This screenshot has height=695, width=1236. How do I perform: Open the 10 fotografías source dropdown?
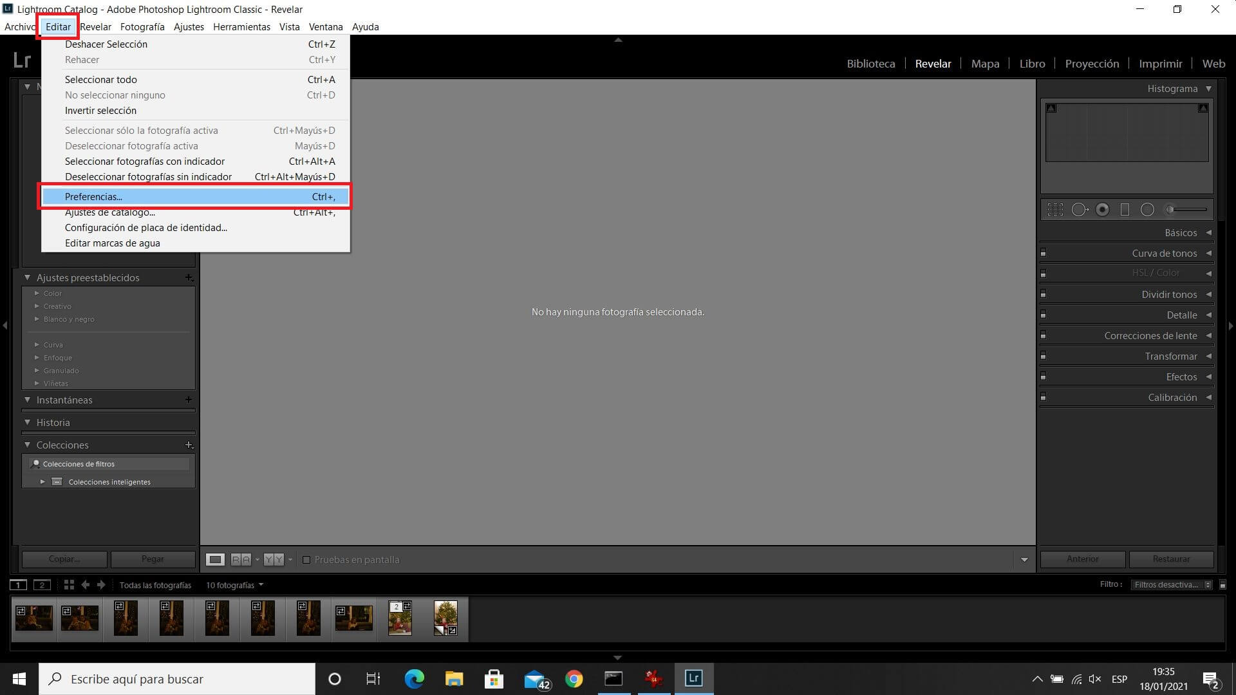pyautogui.click(x=234, y=585)
